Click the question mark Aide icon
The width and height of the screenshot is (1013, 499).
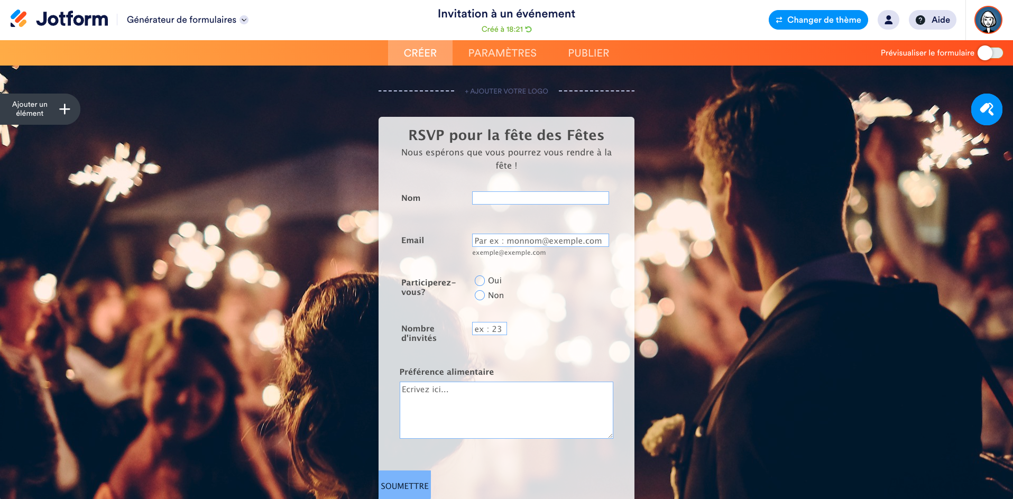(920, 20)
